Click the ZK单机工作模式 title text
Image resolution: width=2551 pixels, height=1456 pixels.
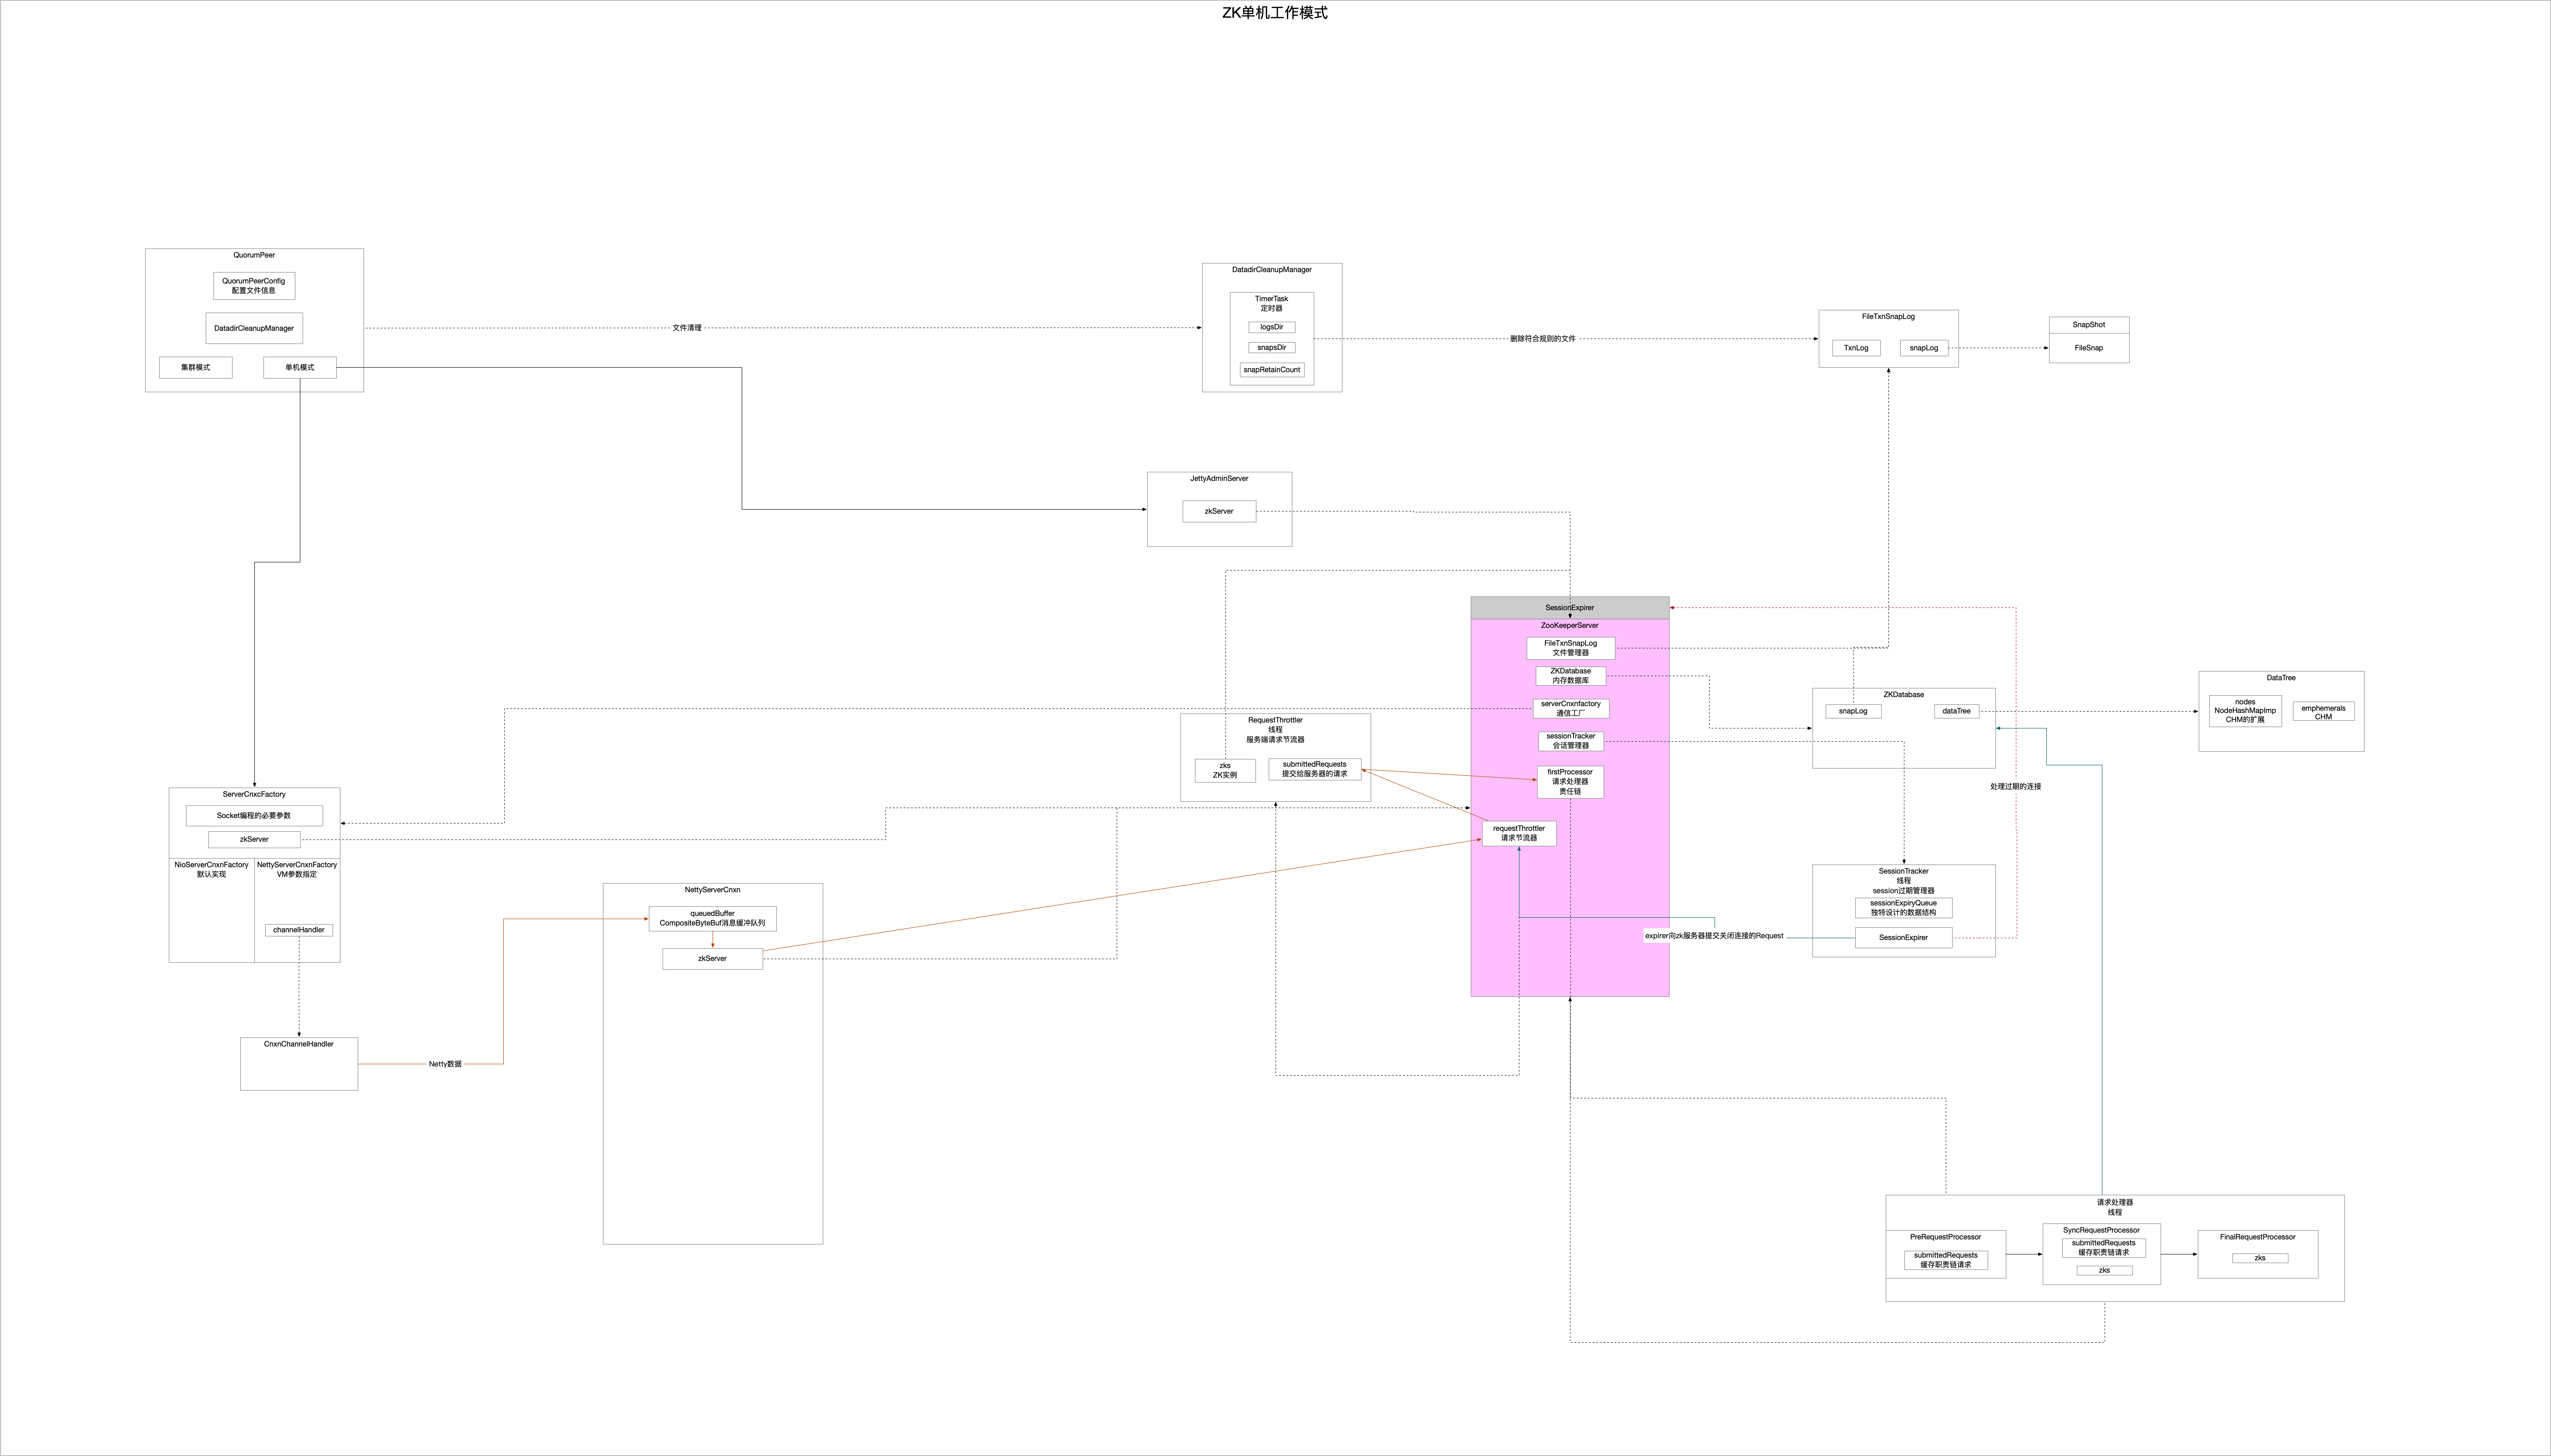(1274, 13)
